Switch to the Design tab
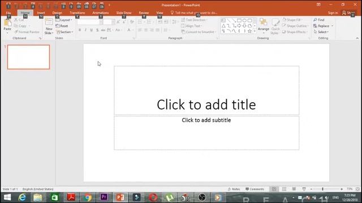This screenshot has width=362, height=203. click(57, 13)
